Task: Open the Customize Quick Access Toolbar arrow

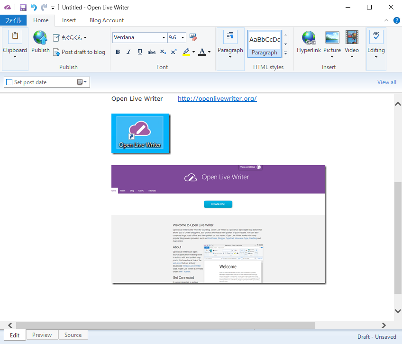Action: [53, 8]
